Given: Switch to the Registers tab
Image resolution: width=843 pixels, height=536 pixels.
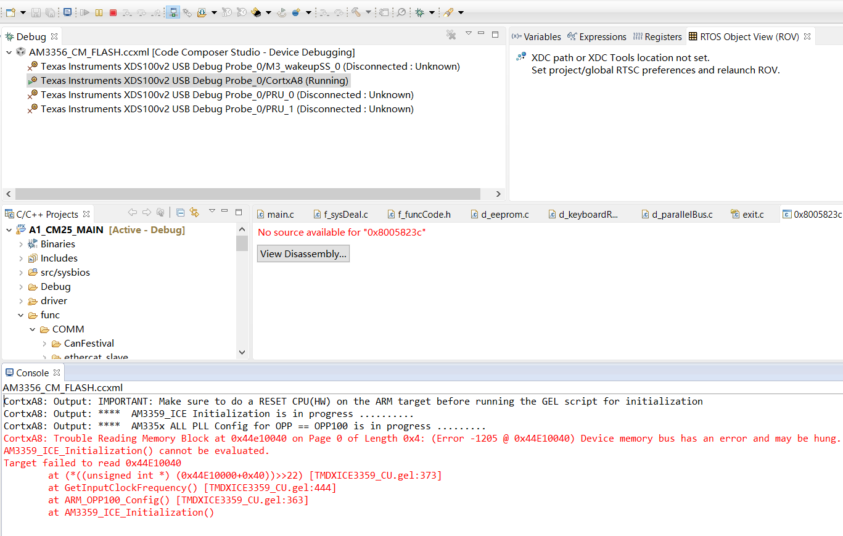Looking at the screenshot, I should click(x=657, y=37).
